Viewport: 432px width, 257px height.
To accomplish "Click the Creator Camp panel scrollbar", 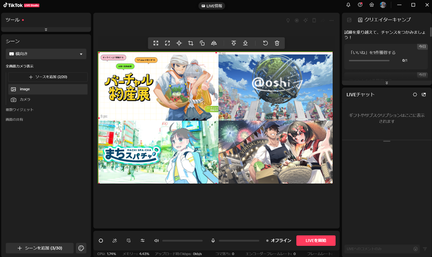I will coord(431,32).
